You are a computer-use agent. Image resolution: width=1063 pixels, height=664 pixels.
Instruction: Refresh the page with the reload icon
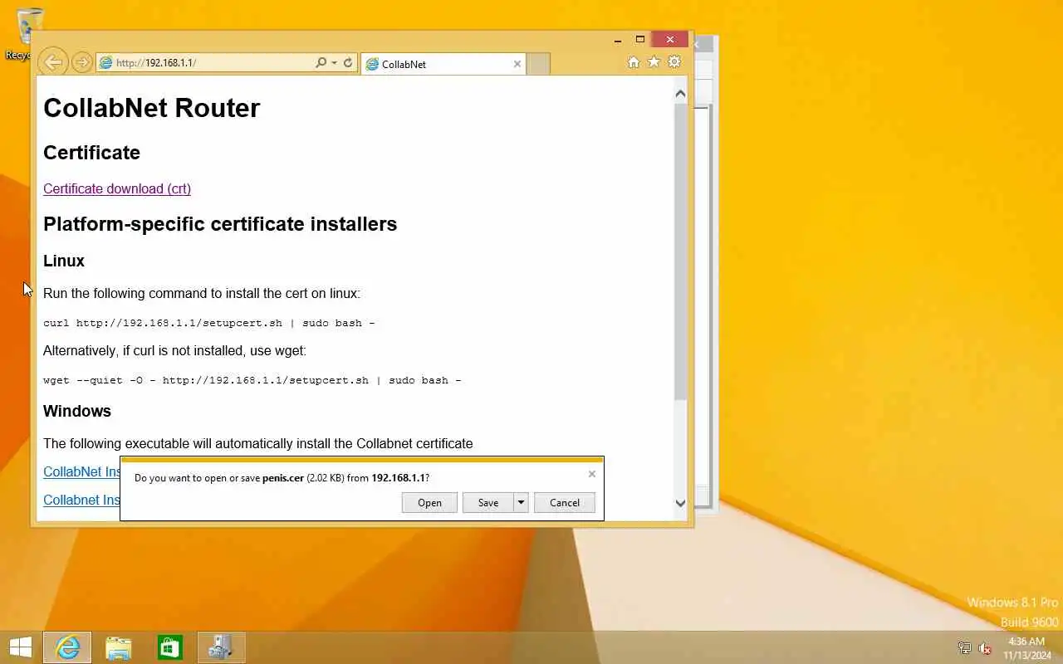tap(348, 63)
